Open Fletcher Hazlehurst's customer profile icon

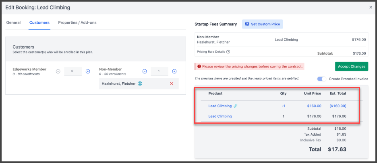(x=140, y=84)
